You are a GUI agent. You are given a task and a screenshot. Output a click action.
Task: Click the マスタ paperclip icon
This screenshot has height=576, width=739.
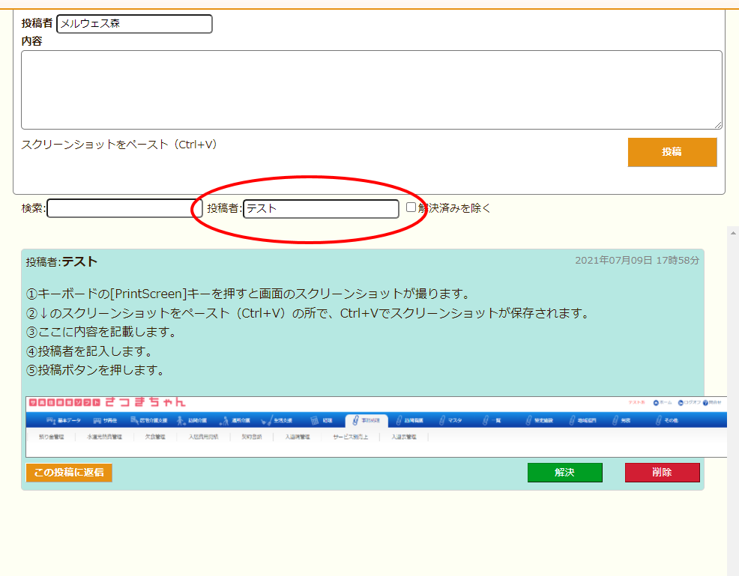pyautogui.click(x=442, y=421)
